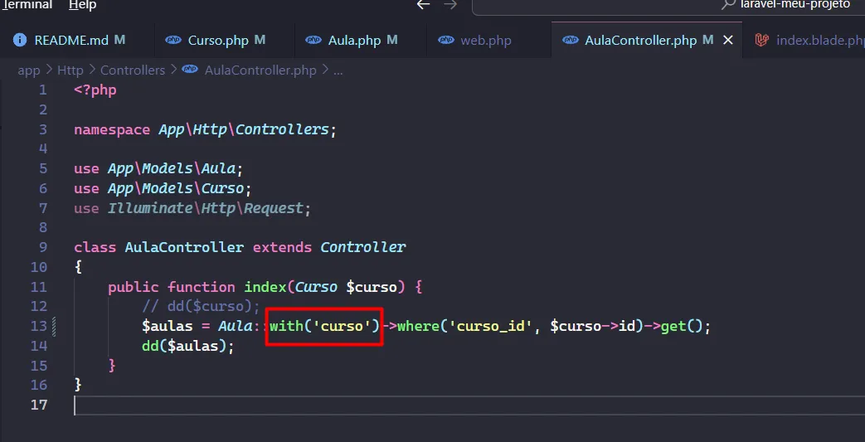Open the Terminal menu
Image resolution: width=865 pixels, height=442 pixels.
tap(27, 5)
